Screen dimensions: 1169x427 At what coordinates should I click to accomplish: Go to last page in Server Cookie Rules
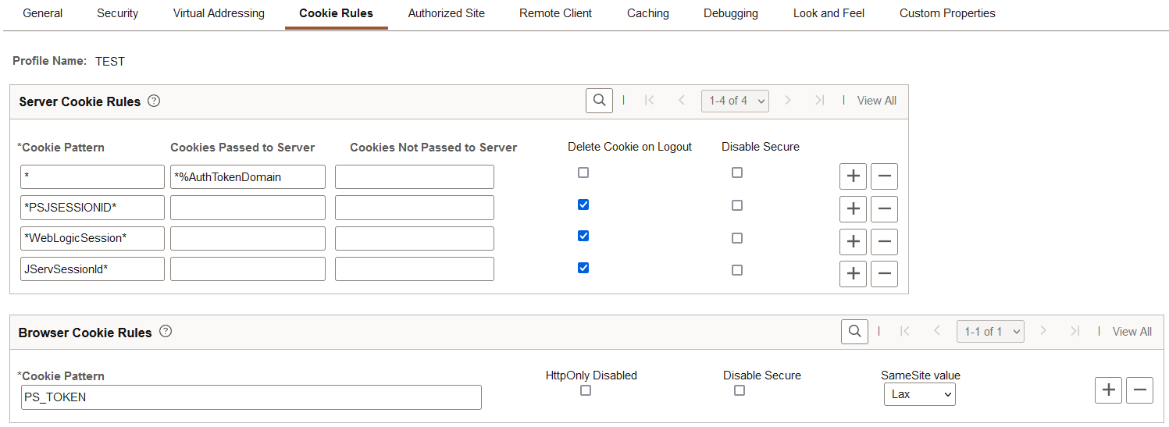[819, 100]
